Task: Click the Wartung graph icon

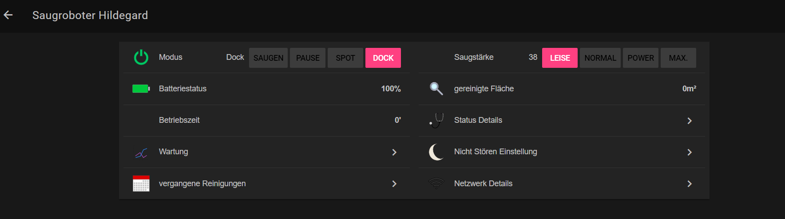Action: (x=141, y=153)
